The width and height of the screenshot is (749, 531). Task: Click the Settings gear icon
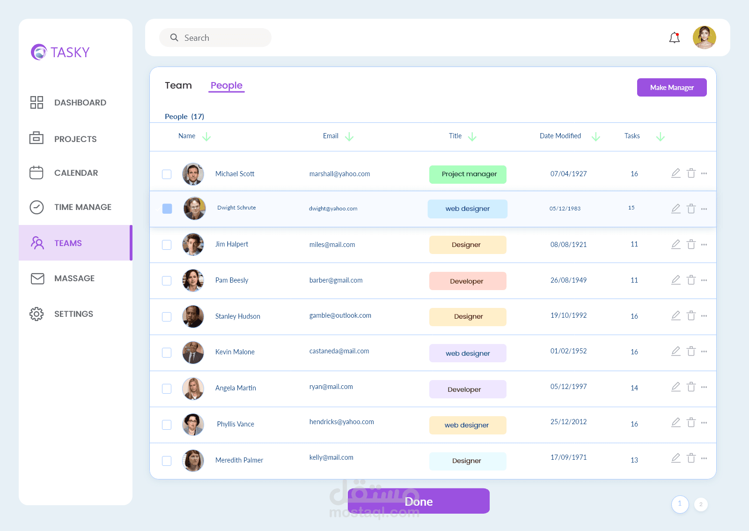37,314
